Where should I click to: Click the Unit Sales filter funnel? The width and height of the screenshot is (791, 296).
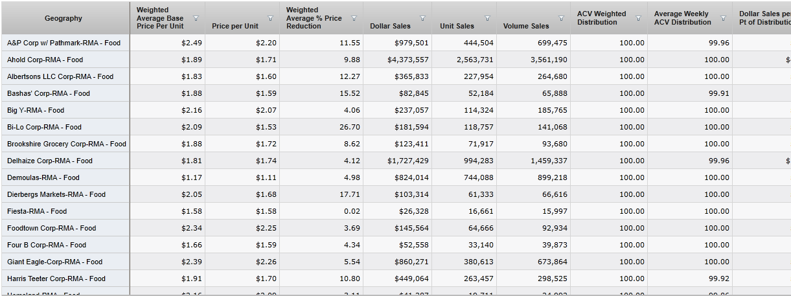[487, 18]
